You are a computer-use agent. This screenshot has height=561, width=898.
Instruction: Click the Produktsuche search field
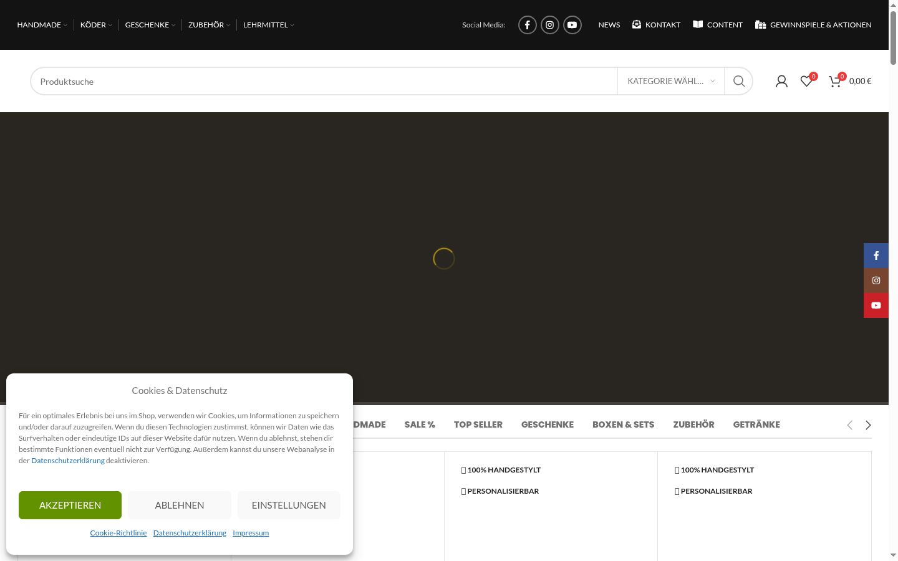(x=324, y=81)
